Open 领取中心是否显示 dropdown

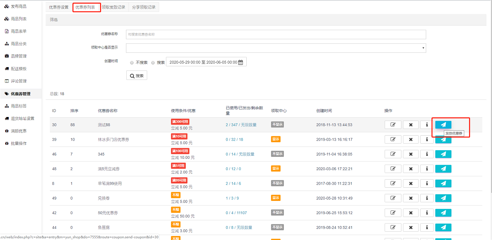tap(276, 48)
